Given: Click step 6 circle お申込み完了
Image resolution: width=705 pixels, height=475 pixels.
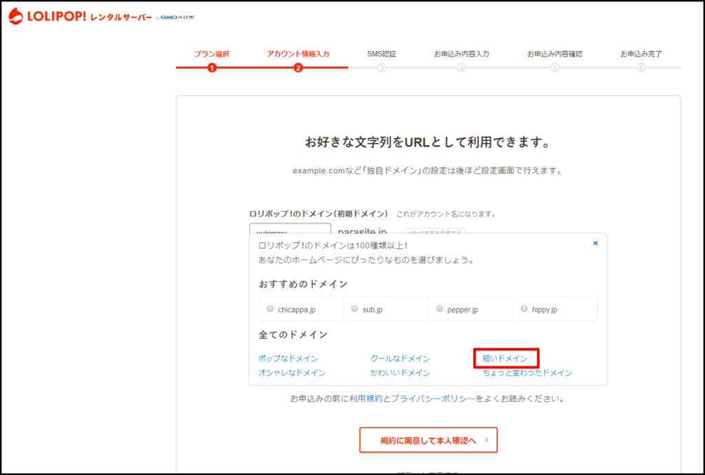Looking at the screenshot, I should point(641,67).
